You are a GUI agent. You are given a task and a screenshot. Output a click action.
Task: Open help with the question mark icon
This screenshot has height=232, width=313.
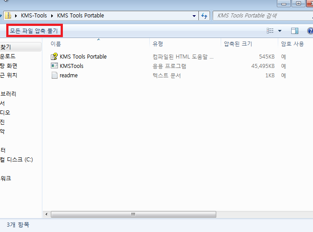point(310,31)
